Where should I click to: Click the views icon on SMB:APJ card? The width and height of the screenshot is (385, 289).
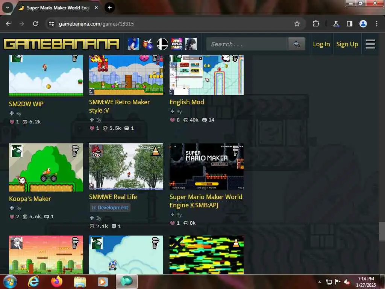[186, 223]
